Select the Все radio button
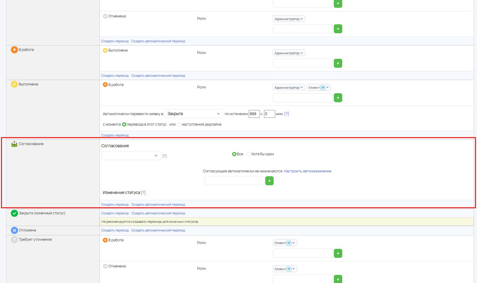Viewport: 477px width, 283px height. pos(234,154)
